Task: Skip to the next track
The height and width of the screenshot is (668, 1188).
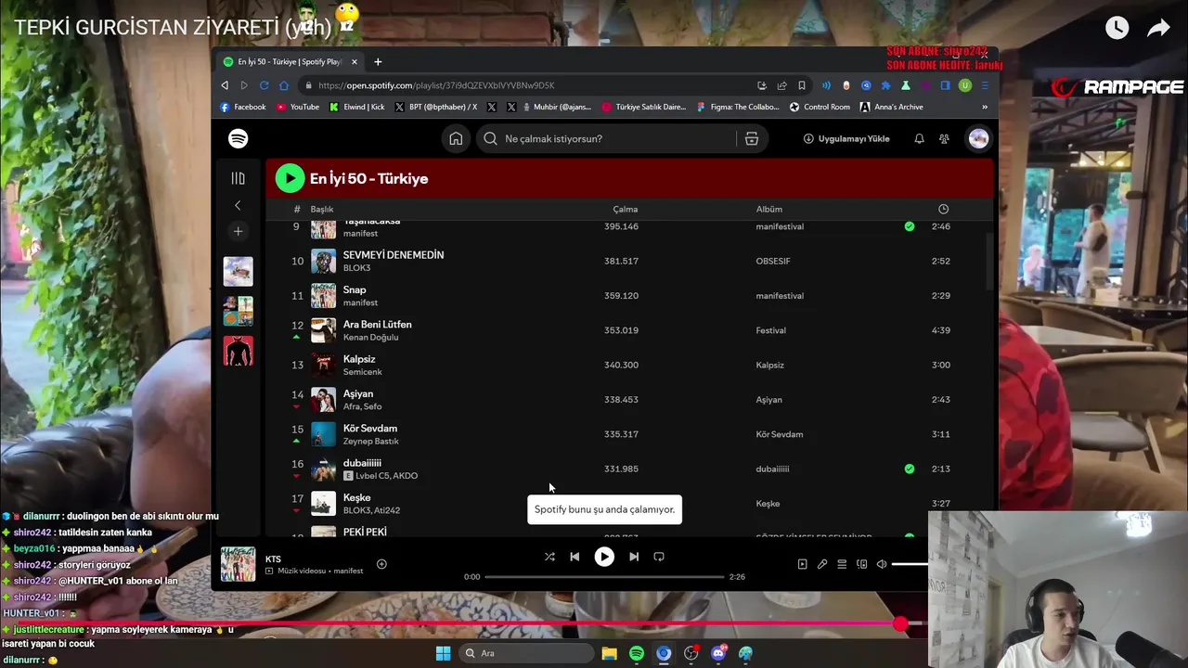Action: click(634, 557)
